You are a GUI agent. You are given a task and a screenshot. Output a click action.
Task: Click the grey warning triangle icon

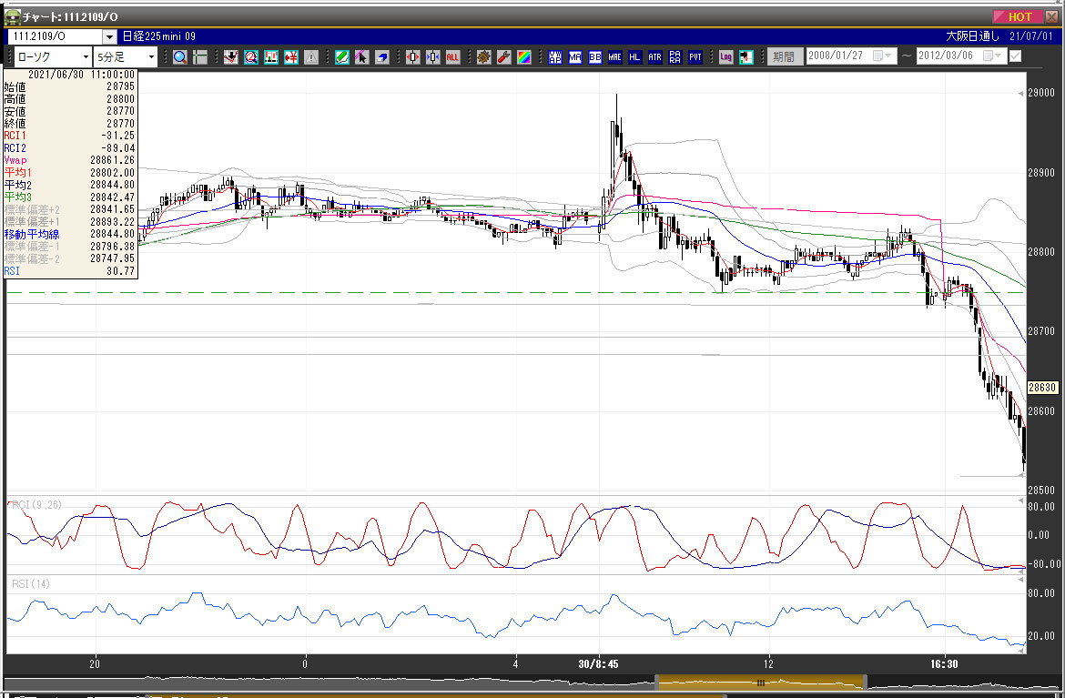pyautogui.click(x=311, y=57)
